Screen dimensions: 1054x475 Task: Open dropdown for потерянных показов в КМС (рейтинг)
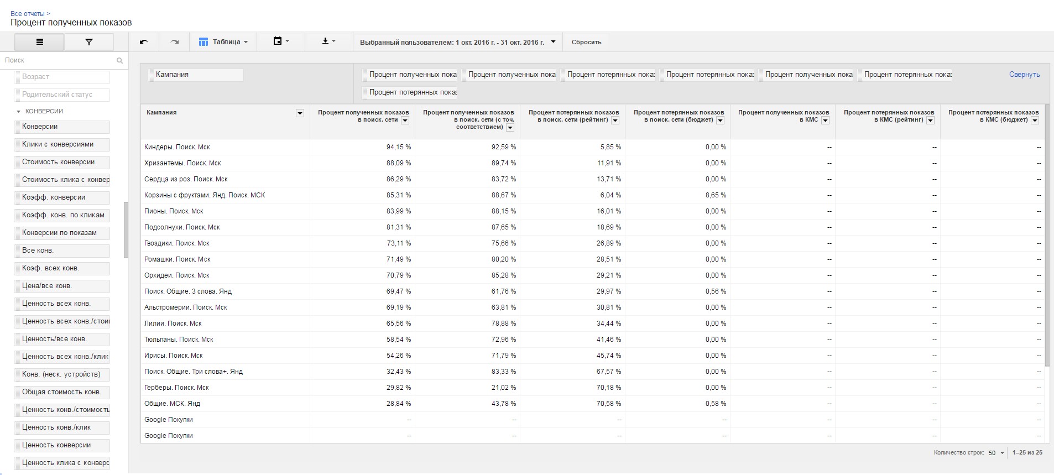click(930, 121)
